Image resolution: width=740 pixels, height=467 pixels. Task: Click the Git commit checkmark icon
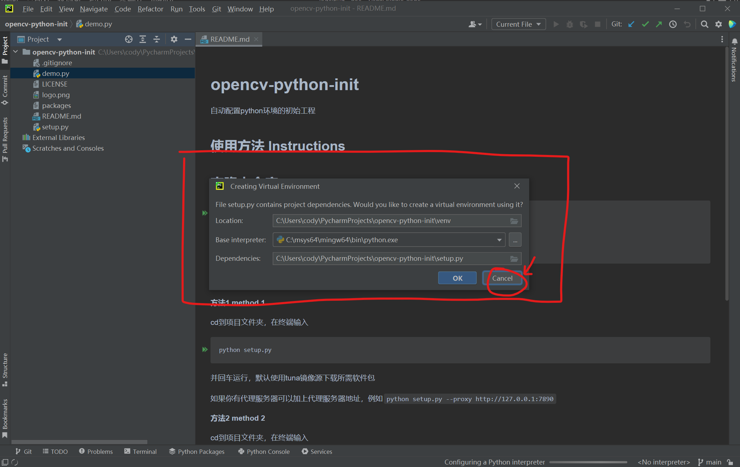(645, 24)
